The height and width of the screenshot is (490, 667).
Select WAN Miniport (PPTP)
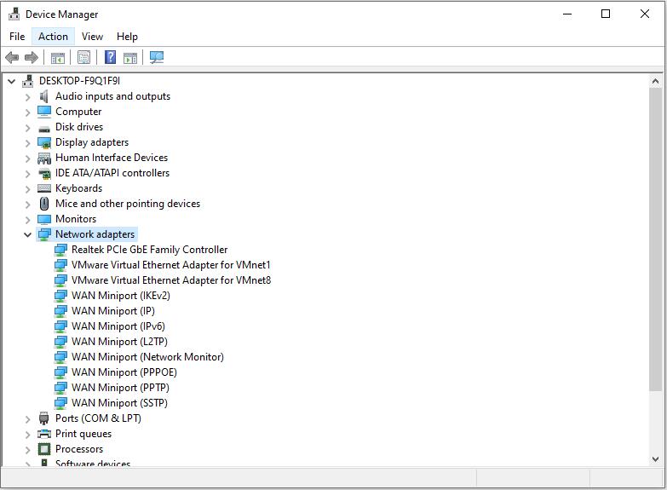pyautogui.click(x=120, y=388)
